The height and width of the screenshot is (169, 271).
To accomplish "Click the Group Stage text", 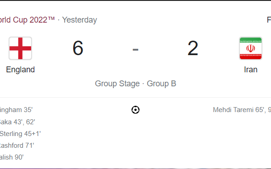I will click(x=117, y=84).
